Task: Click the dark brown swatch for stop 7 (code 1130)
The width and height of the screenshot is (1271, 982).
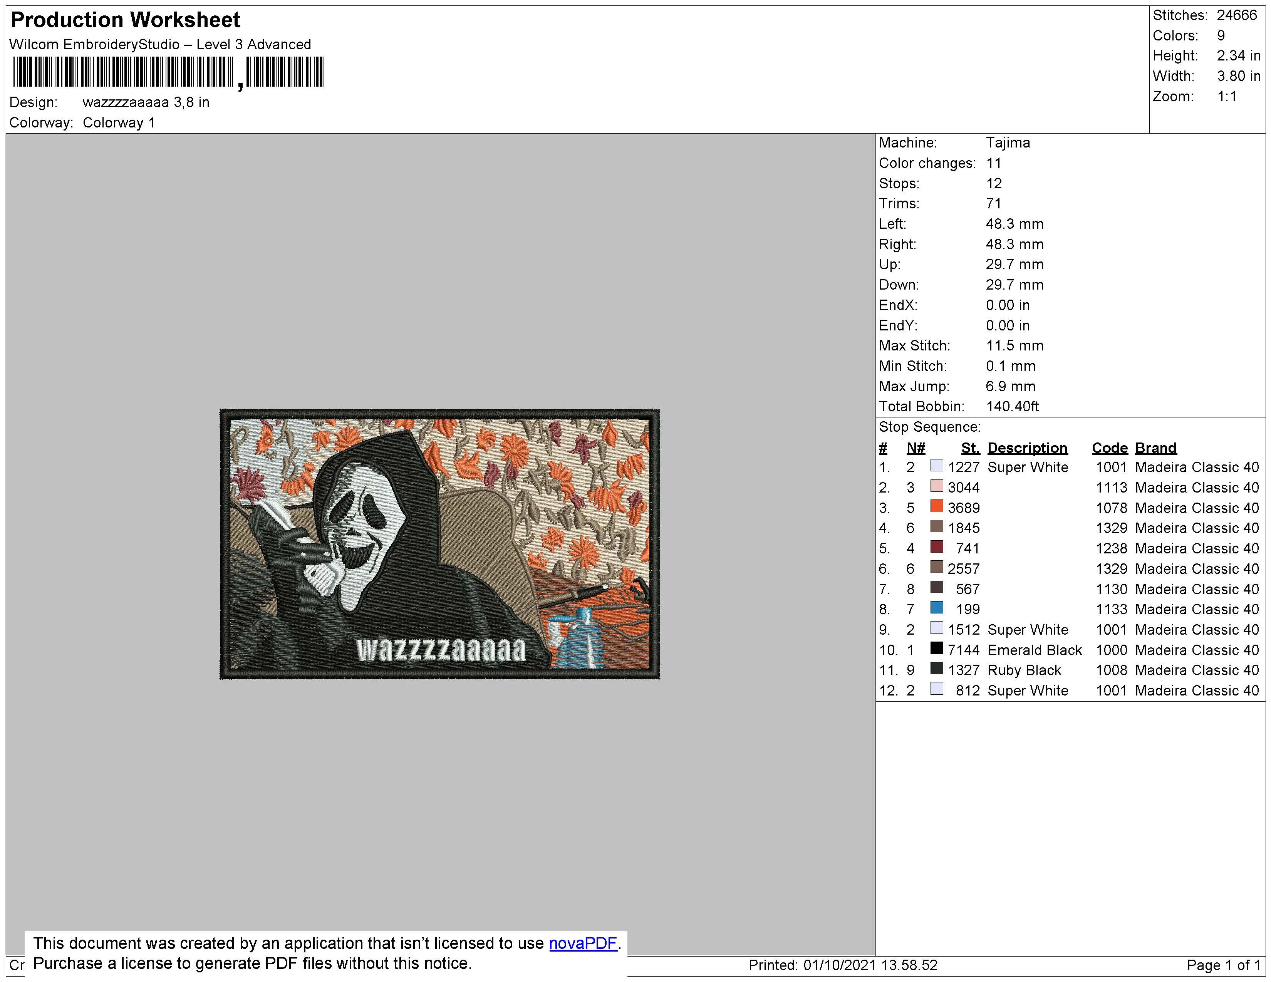Action: [936, 588]
